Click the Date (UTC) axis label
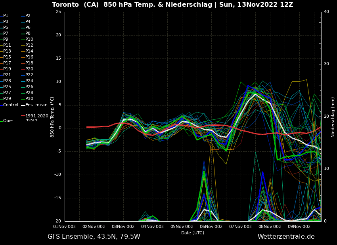337x245 pixels. (193, 233)
